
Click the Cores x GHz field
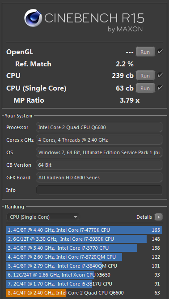99,140
